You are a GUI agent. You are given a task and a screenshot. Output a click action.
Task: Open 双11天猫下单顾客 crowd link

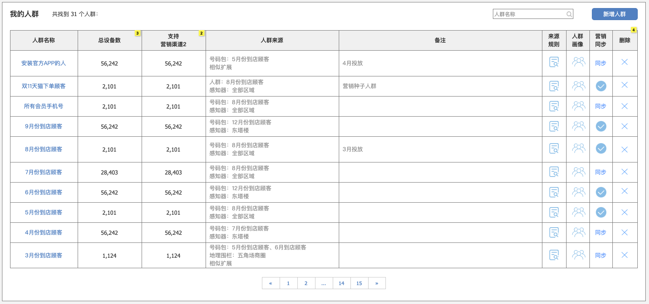[x=43, y=86]
